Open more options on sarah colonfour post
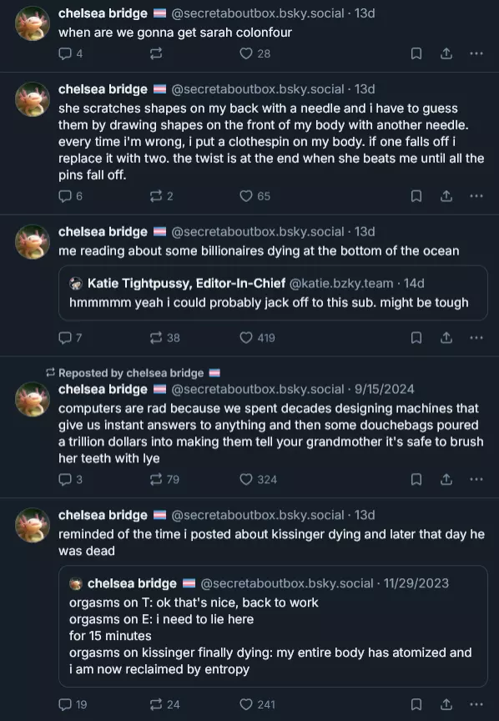499x721 pixels. pos(476,53)
